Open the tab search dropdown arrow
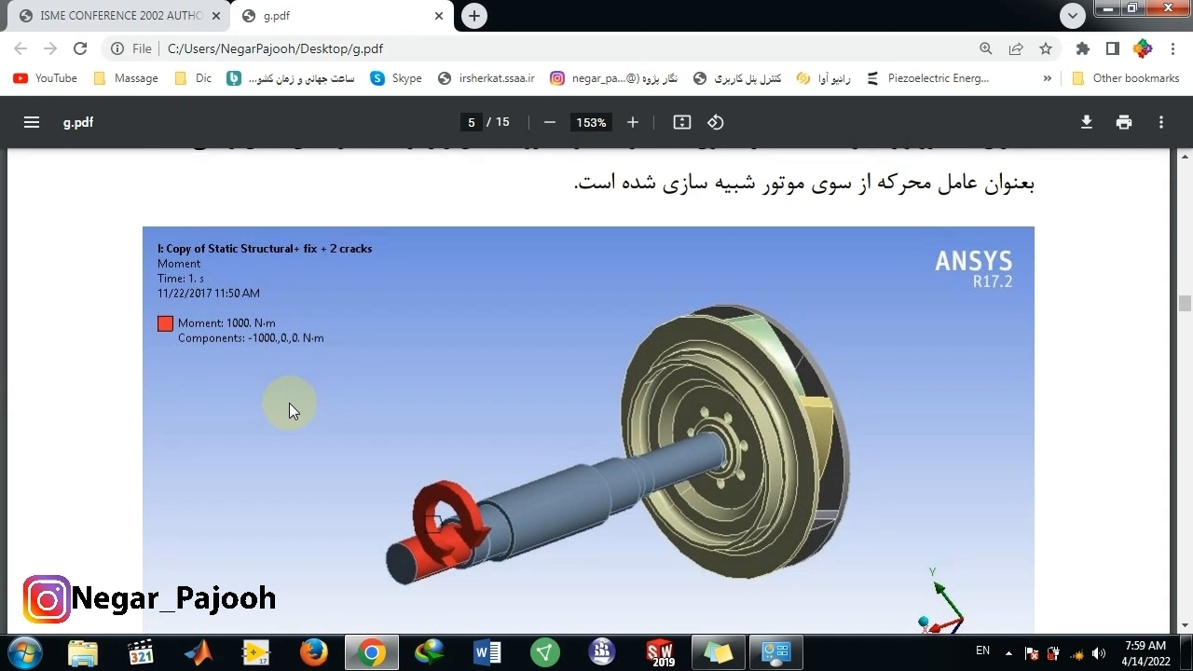The height and width of the screenshot is (671, 1193). pyautogui.click(x=1073, y=15)
